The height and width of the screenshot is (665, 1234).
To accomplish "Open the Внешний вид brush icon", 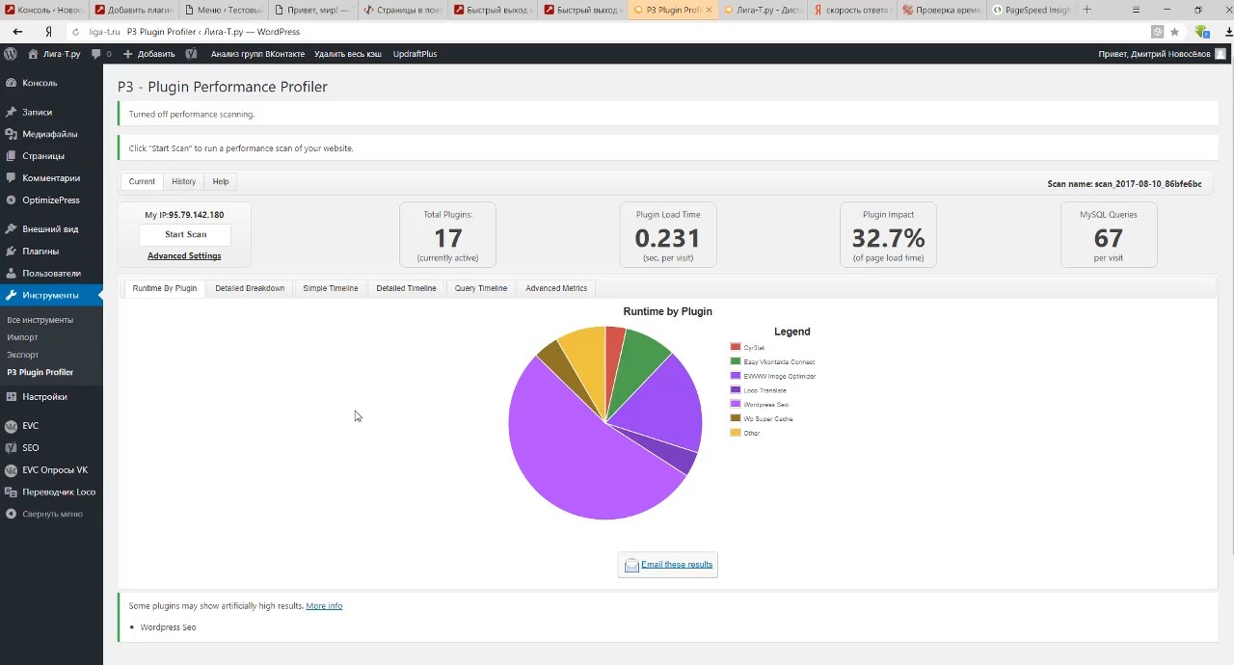I will 11,229.
